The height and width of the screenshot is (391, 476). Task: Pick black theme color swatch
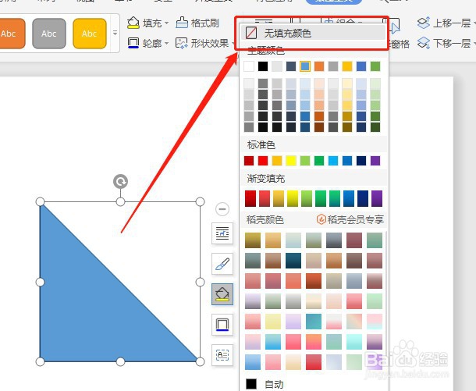click(263, 66)
